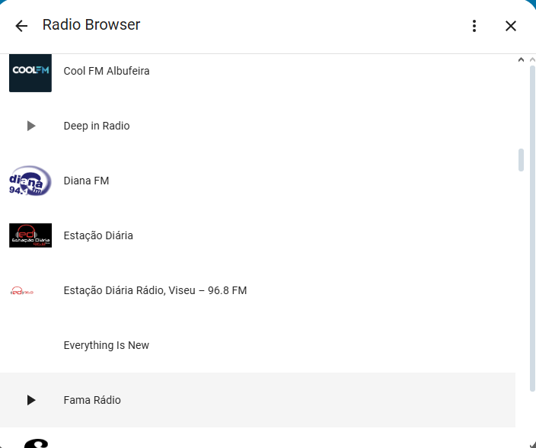Select the Deep in Radio entry
536x448 pixels.
(x=97, y=126)
